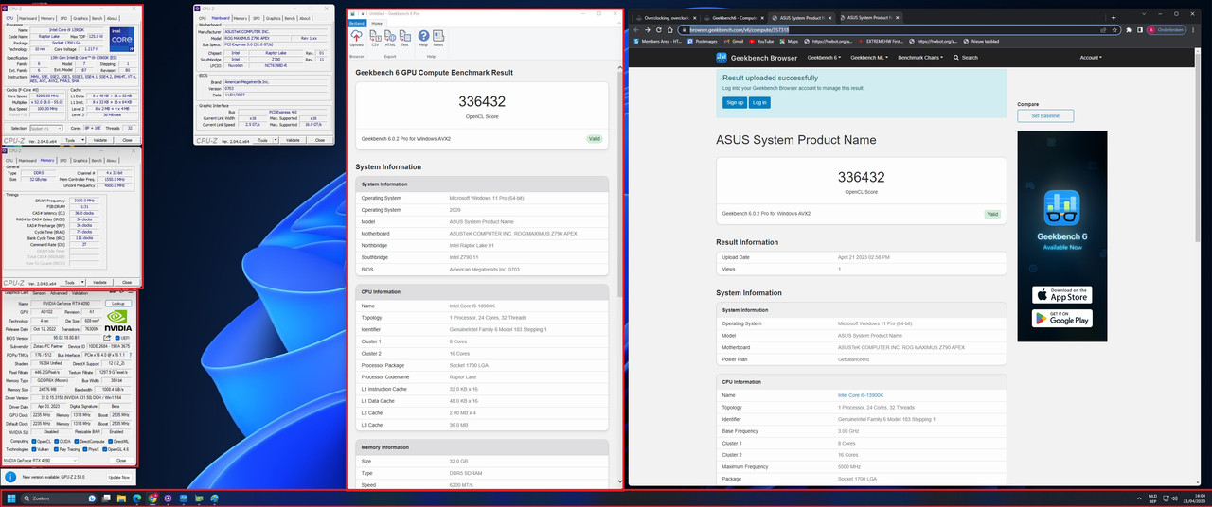Open the Bestand menu in Geekbench 6 Pro

(x=356, y=24)
